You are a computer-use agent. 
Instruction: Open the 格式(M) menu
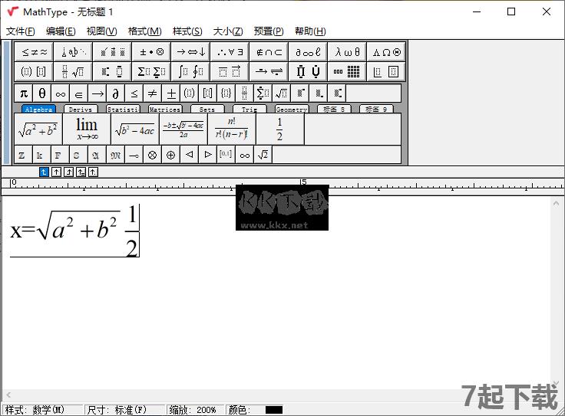144,31
